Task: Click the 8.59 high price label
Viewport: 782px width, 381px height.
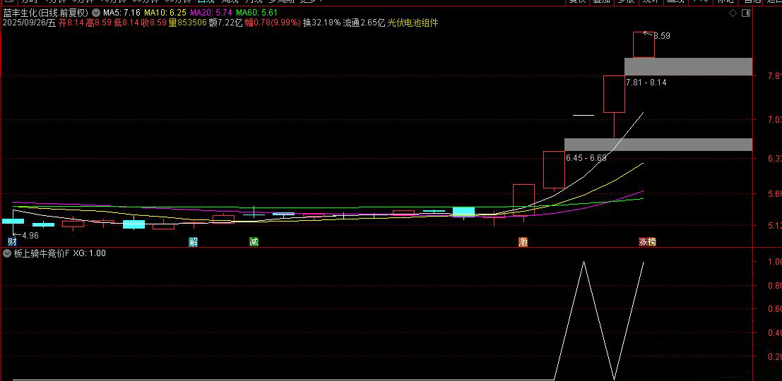Action: click(x=662, y=37)
